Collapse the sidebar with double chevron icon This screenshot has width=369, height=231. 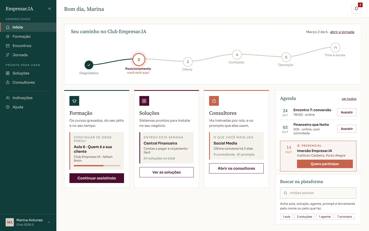click(x=49, y=9)
